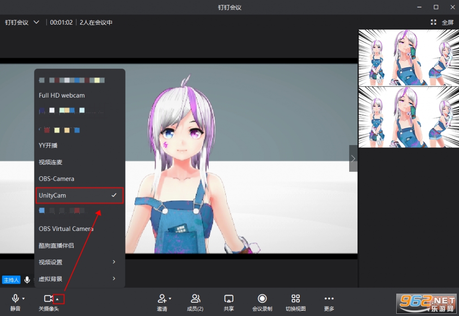Image resolution: width=459 pixels, height=316 pixels.
Task: Open 视频设置 submenu
Action: 80,262
